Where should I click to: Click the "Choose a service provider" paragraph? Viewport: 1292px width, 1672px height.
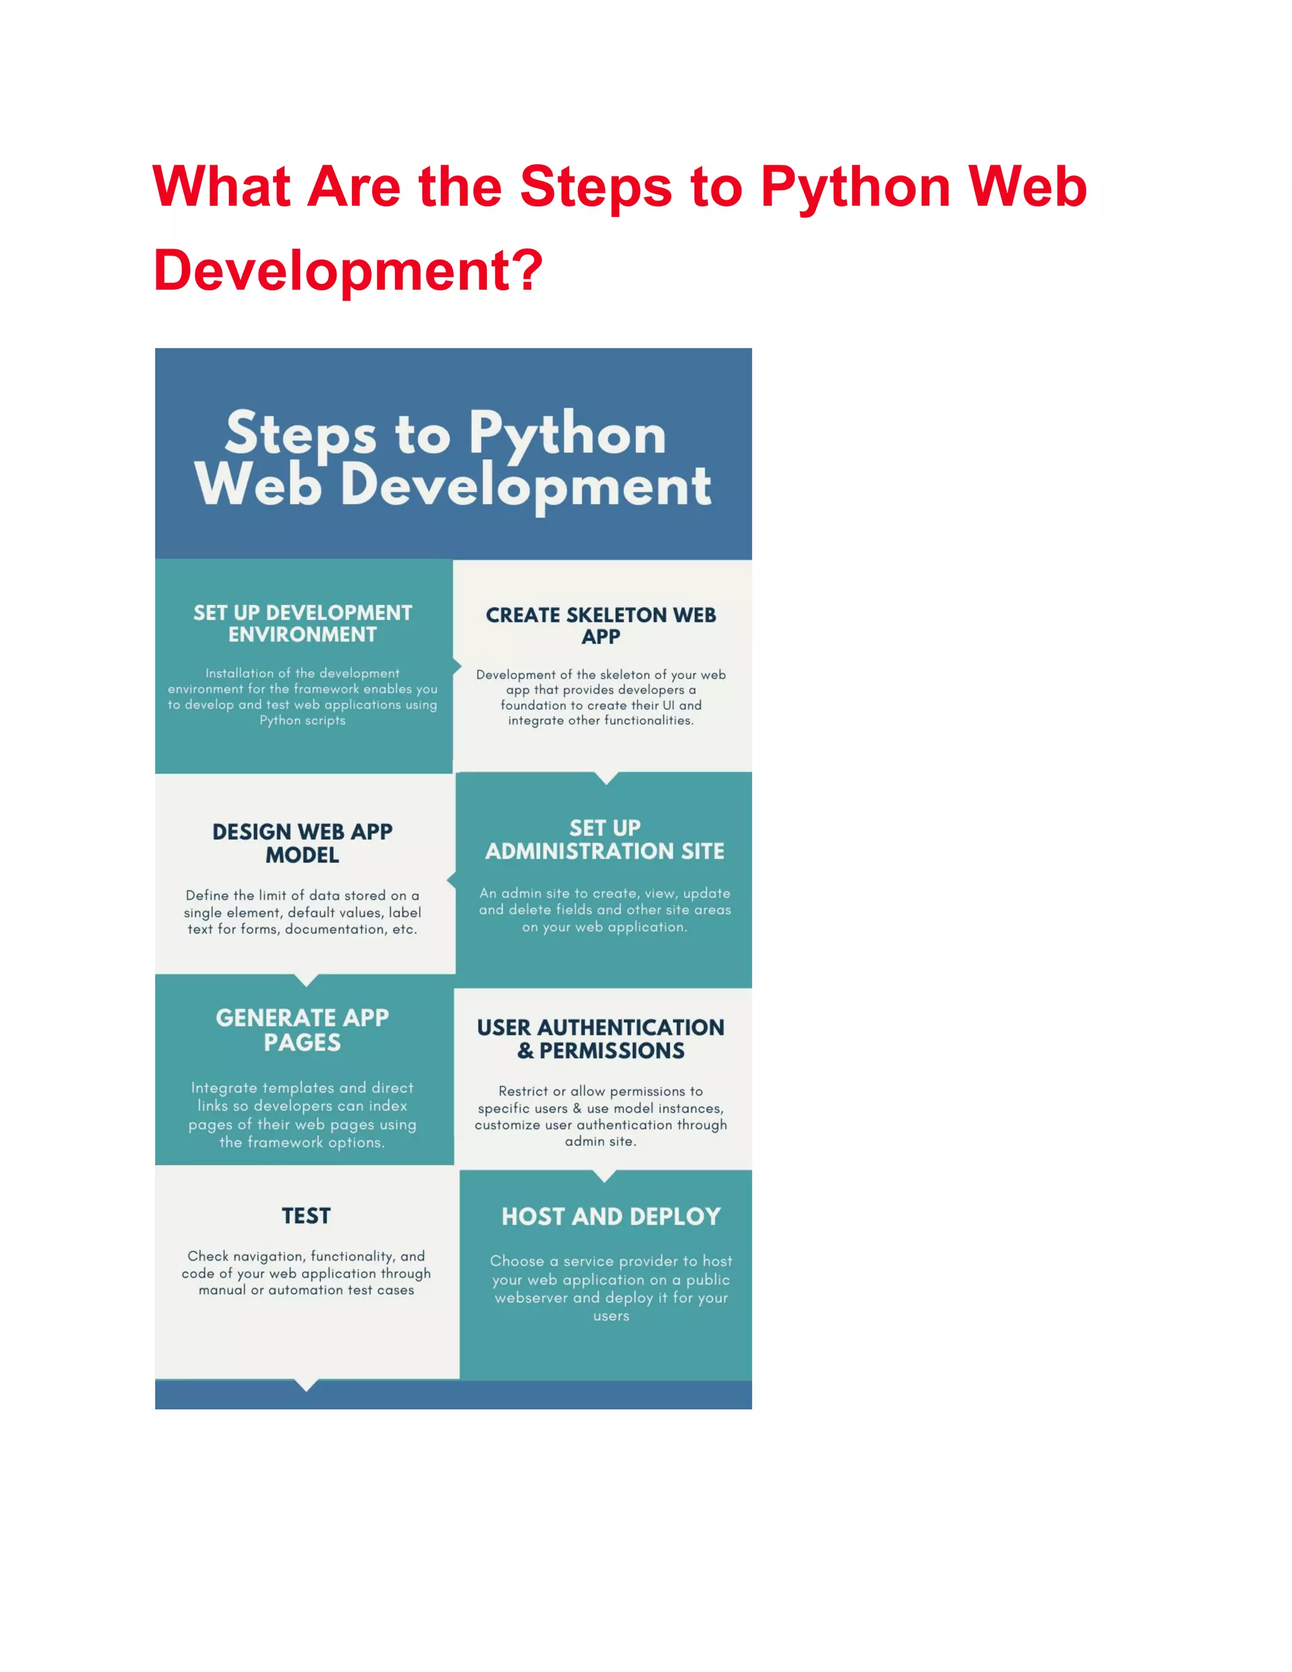[x=611, y=1288]
